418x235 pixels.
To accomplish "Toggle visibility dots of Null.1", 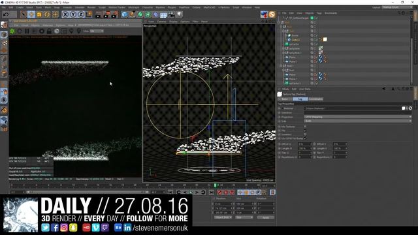I will pyautogui.click(x=315, y=66).
